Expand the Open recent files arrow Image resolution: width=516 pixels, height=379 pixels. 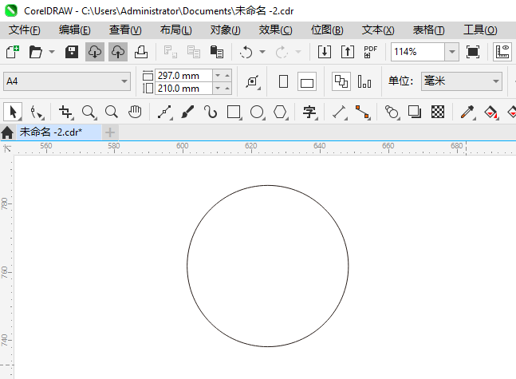pyautogui.click(x=52, y=52)
